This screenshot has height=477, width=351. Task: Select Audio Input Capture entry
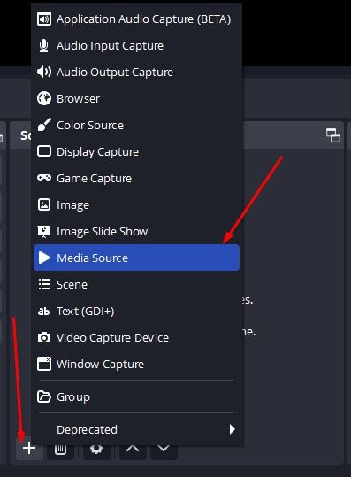click(x=136, y=46)
